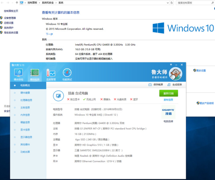Click 更改设置 change settings link
The width and height of the screenshot is (215, 180).
201,70
